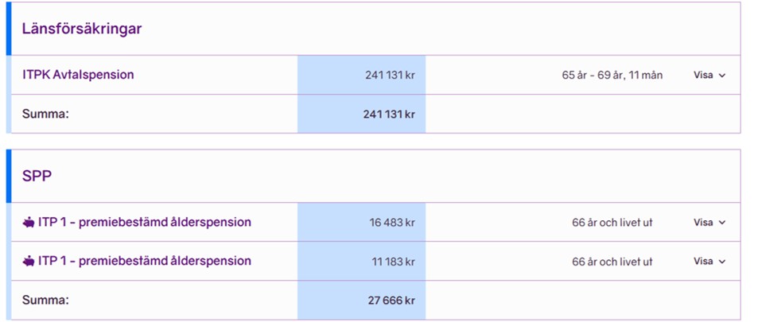
Task: Click the piggy bank icon beside the 16 483 kr pension
Action: pos(29,223)
